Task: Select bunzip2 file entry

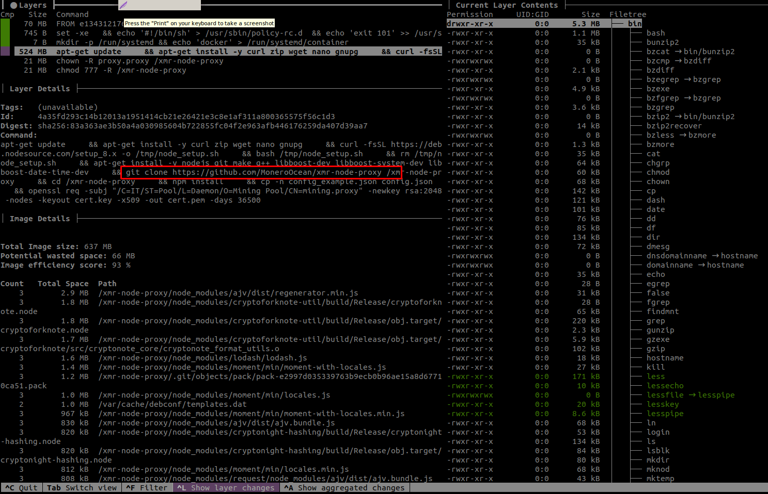Action: 663,42
